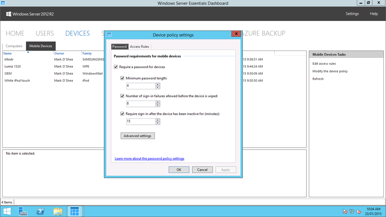This screenshot has height=217, width=386.
Task: Switch to the Access Rules tab
Action: coord(139,47)
